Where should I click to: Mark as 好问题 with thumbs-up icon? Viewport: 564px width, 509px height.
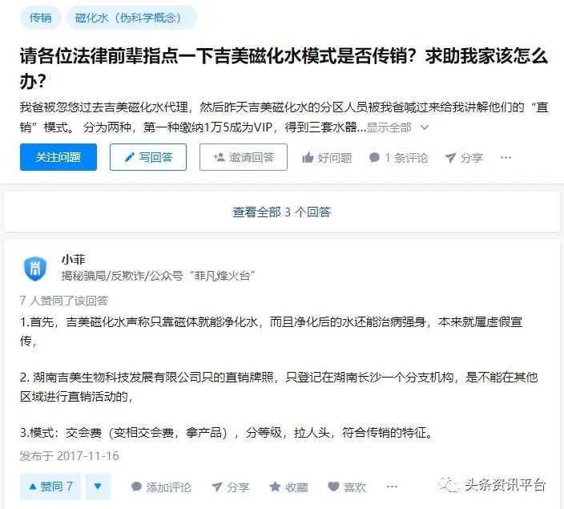[x=326, y=158]
